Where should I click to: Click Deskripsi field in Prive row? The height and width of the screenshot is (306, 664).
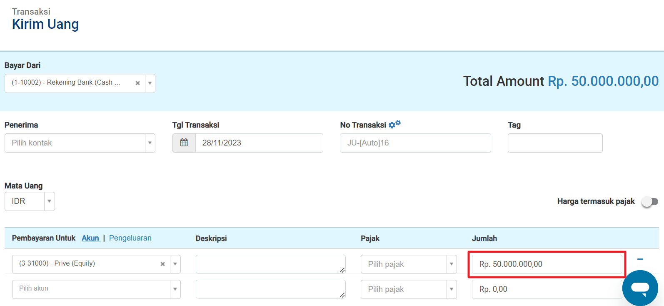tap(271, 264)
